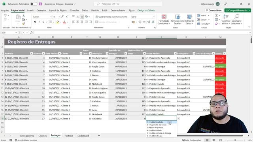Select '4 - Pedido Enviado' in dropdown list
Screen dimensions: 253x142
point(161,130)
